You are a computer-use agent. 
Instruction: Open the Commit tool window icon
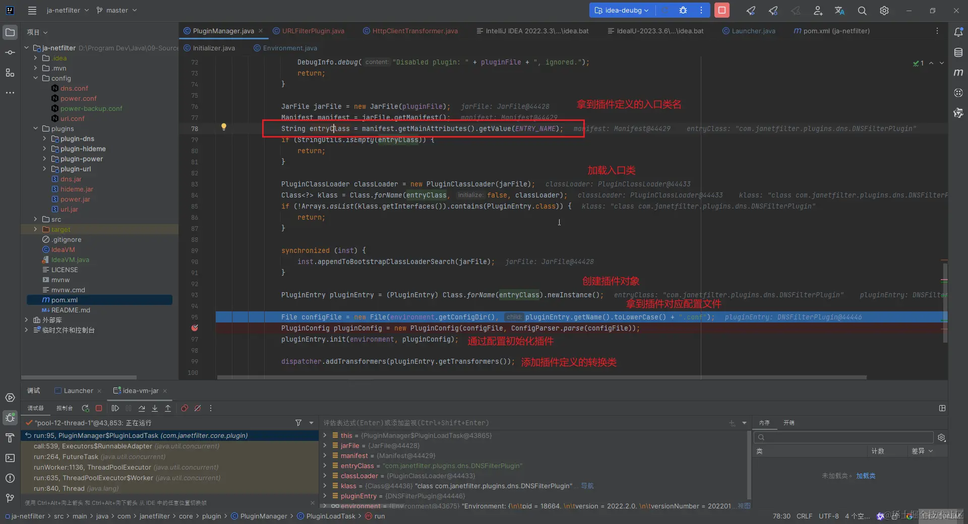pos(10,52)
